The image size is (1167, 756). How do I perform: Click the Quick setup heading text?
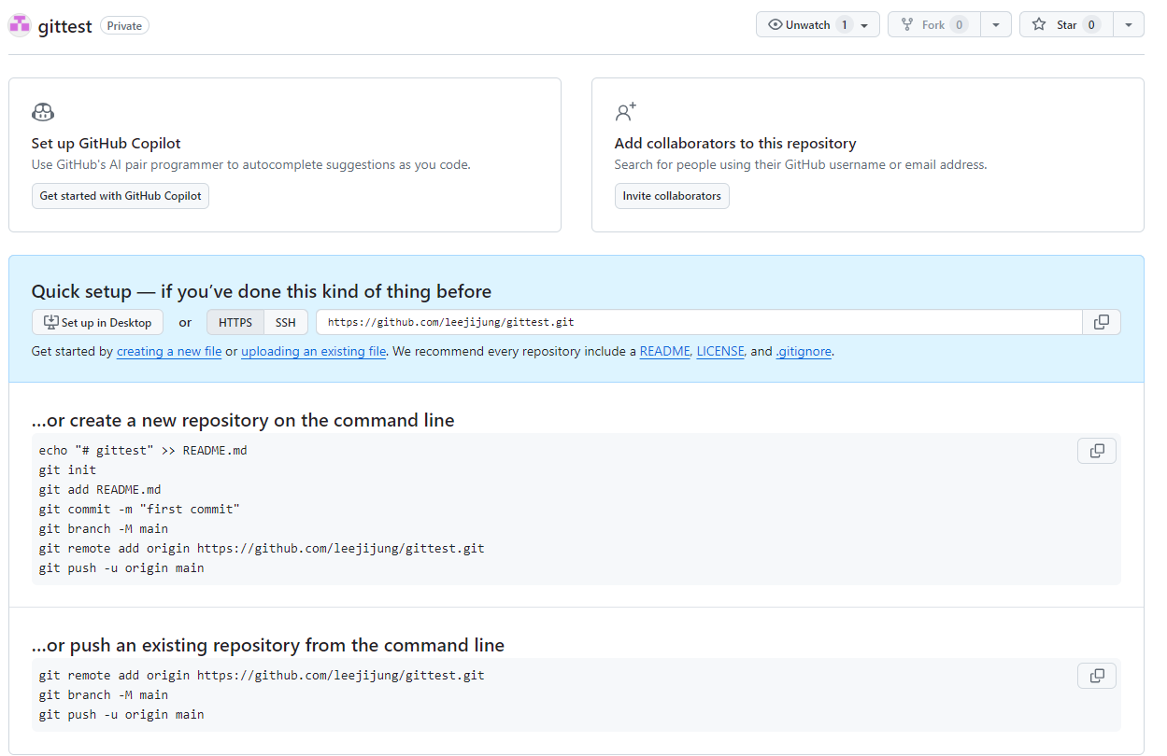click(262, 291)
